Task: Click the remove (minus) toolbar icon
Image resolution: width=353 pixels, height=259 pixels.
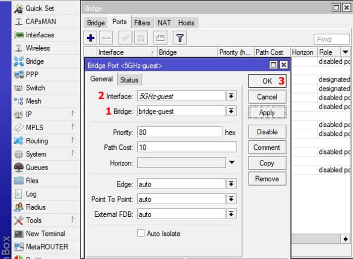Action: (106, 38)
